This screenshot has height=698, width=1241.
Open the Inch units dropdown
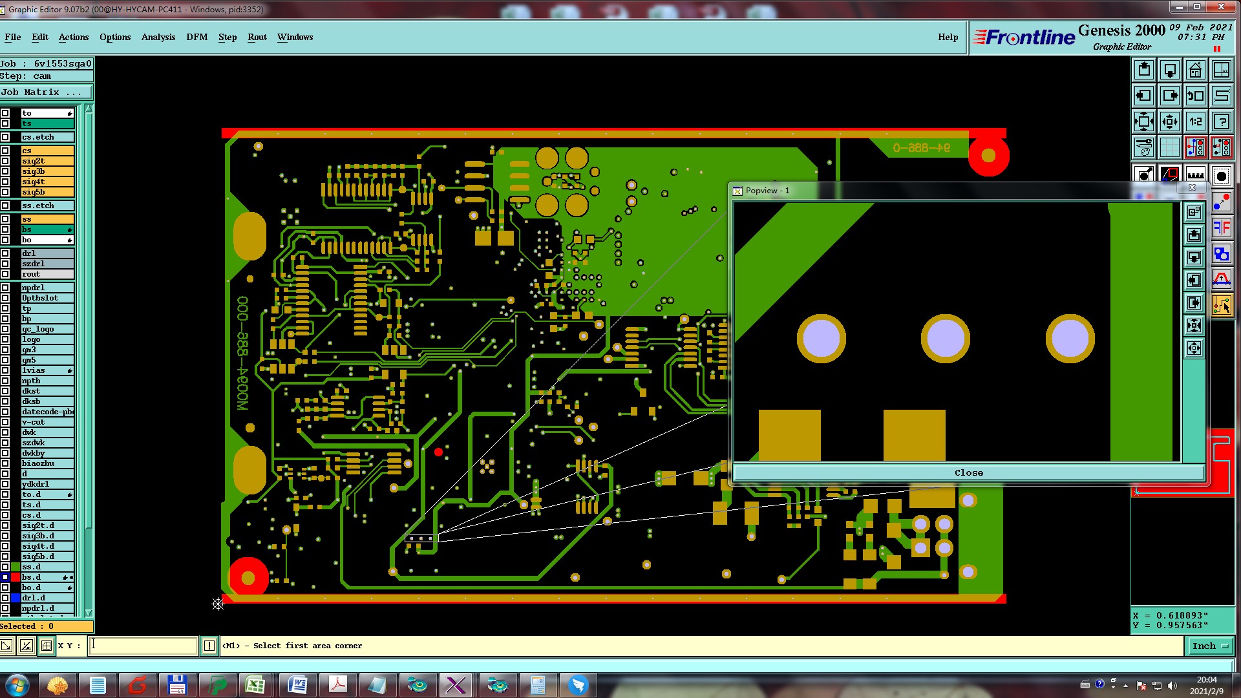[x=1210, y=646]
